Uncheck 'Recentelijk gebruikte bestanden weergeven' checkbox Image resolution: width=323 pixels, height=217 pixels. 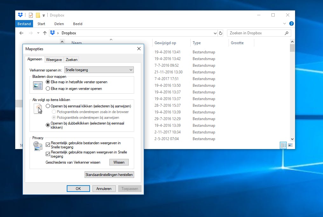click(48, 145)
